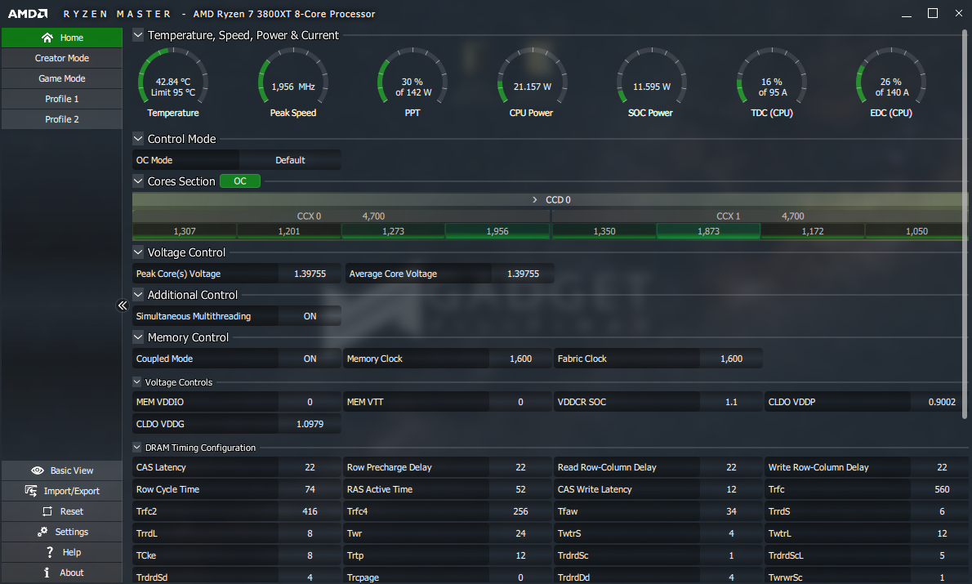Select the core bar showing 1,956
This screenshot has height=584, width=972.
point(497,231)
